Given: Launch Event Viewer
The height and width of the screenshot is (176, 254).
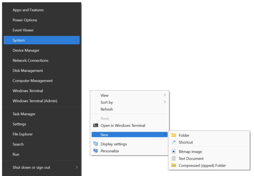Looking at the screenshot, I should pos(42,30).
